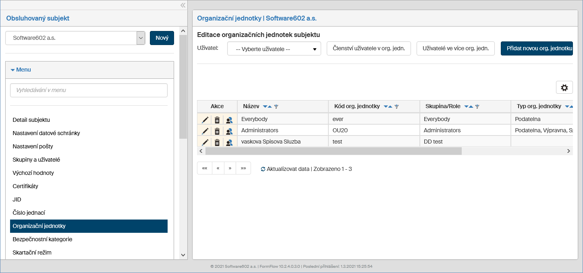Screen dimensions: 583x273
Task: Delete the Administrators organizational unit
Action: [x=217, y=131]
